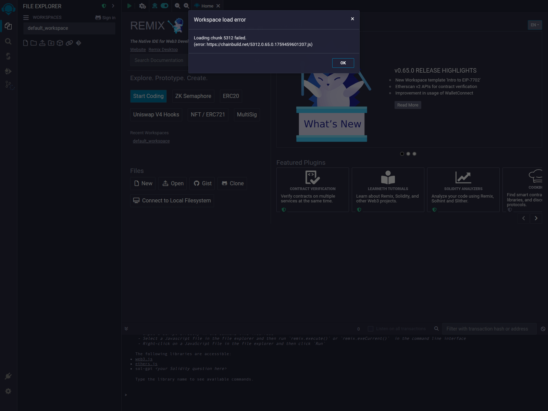Viewport: 548px width, 411px height.
Task: Open Solidity compiler sidebar icon
Action: click(8, 56)
